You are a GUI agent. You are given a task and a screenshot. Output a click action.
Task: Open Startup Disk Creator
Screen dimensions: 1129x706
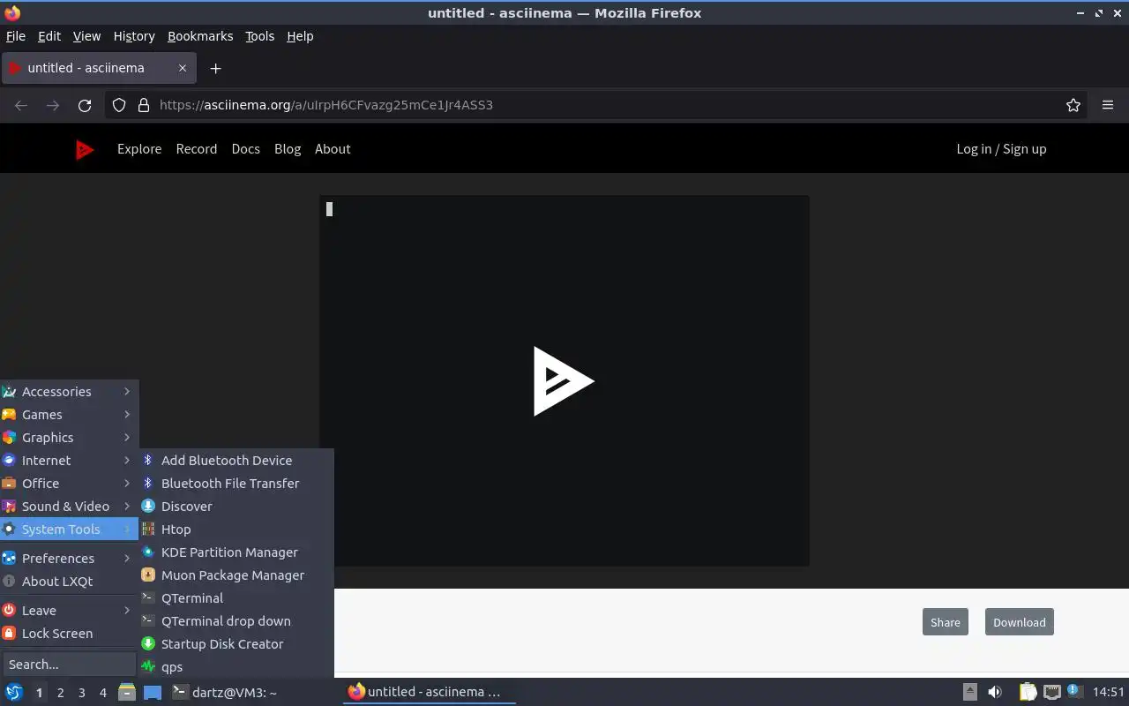point(236,644)
